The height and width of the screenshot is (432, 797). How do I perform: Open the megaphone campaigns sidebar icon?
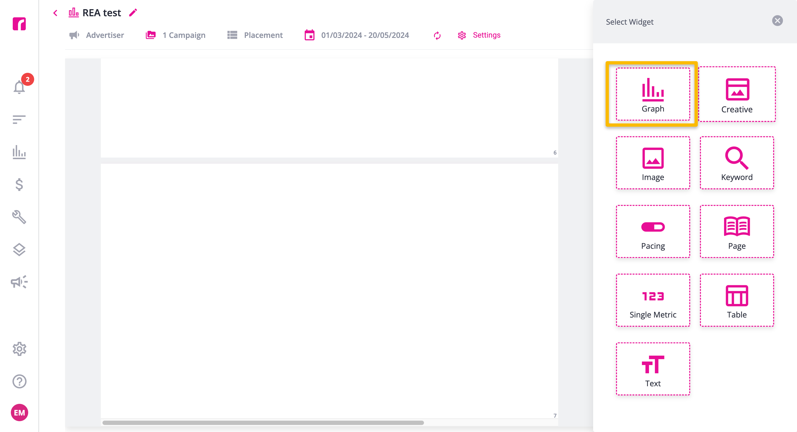[19, 282]
